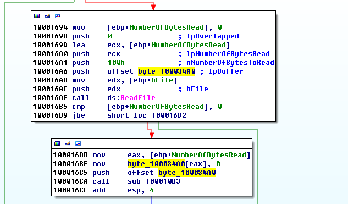Image resolution: width=348 pixels, height=204 pixels.
Task: Select the ReadFile call target
Action: pos(138,98)
